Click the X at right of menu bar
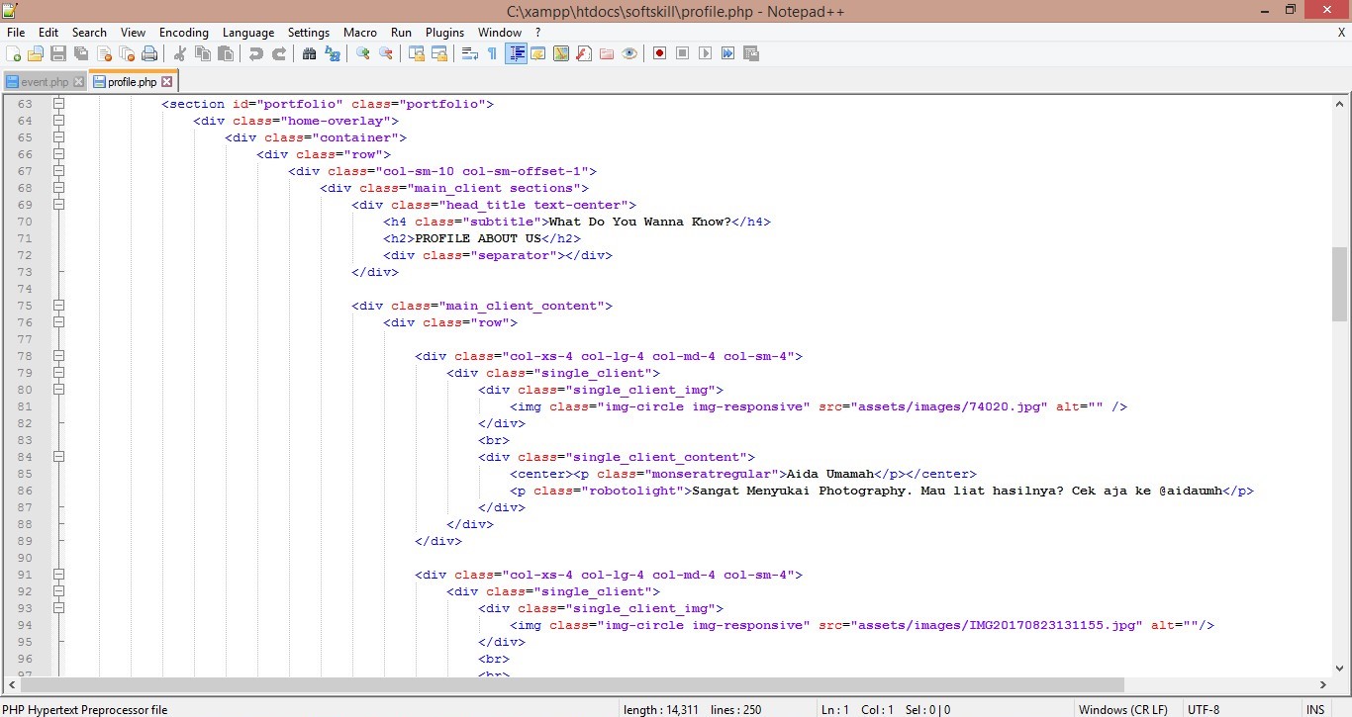The image size is (1352, 717). [1341, 33]
